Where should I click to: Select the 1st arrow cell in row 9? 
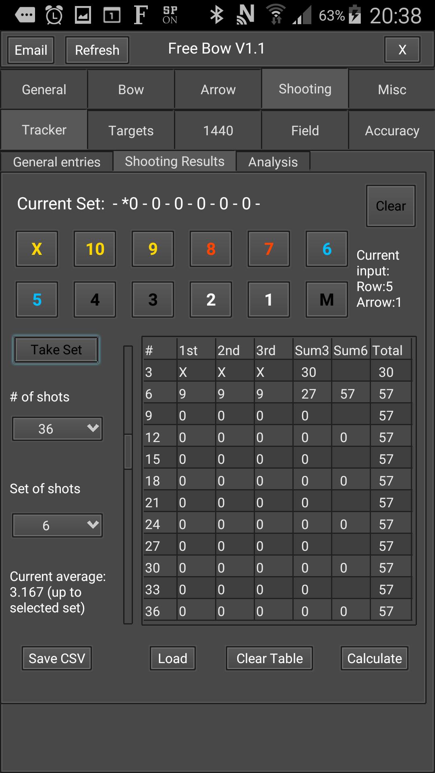196,415
